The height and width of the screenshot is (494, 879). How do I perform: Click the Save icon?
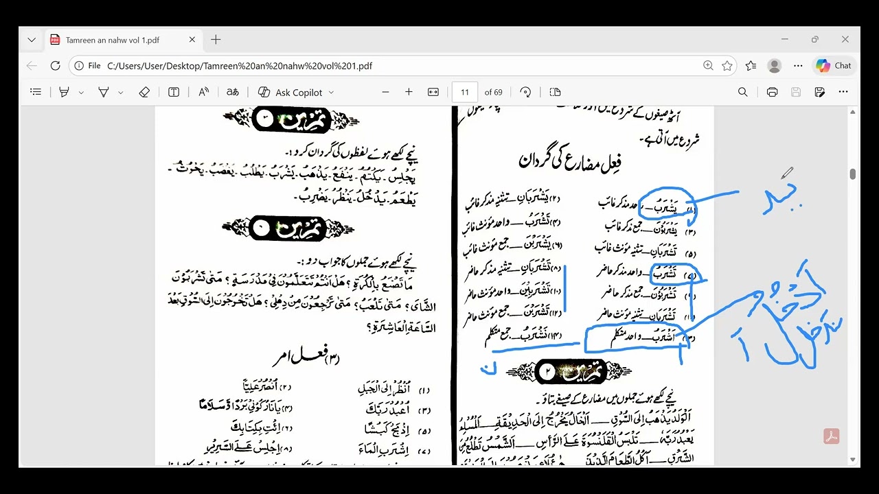click(x=796, y=92)
